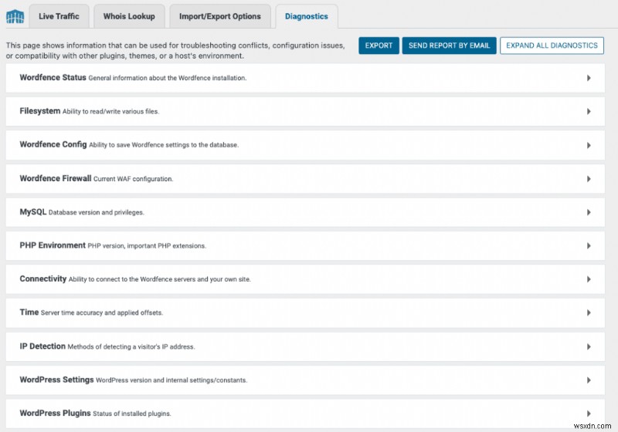Screen dimensions: 618x432
Task: Click the WordPress Plugins heading text
Action: tap(55, 413)
